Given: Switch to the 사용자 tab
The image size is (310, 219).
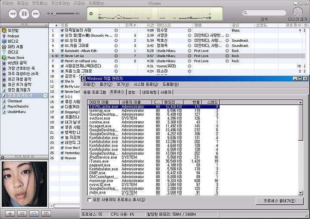Looking at the screenshot, I should click(166, 93).
